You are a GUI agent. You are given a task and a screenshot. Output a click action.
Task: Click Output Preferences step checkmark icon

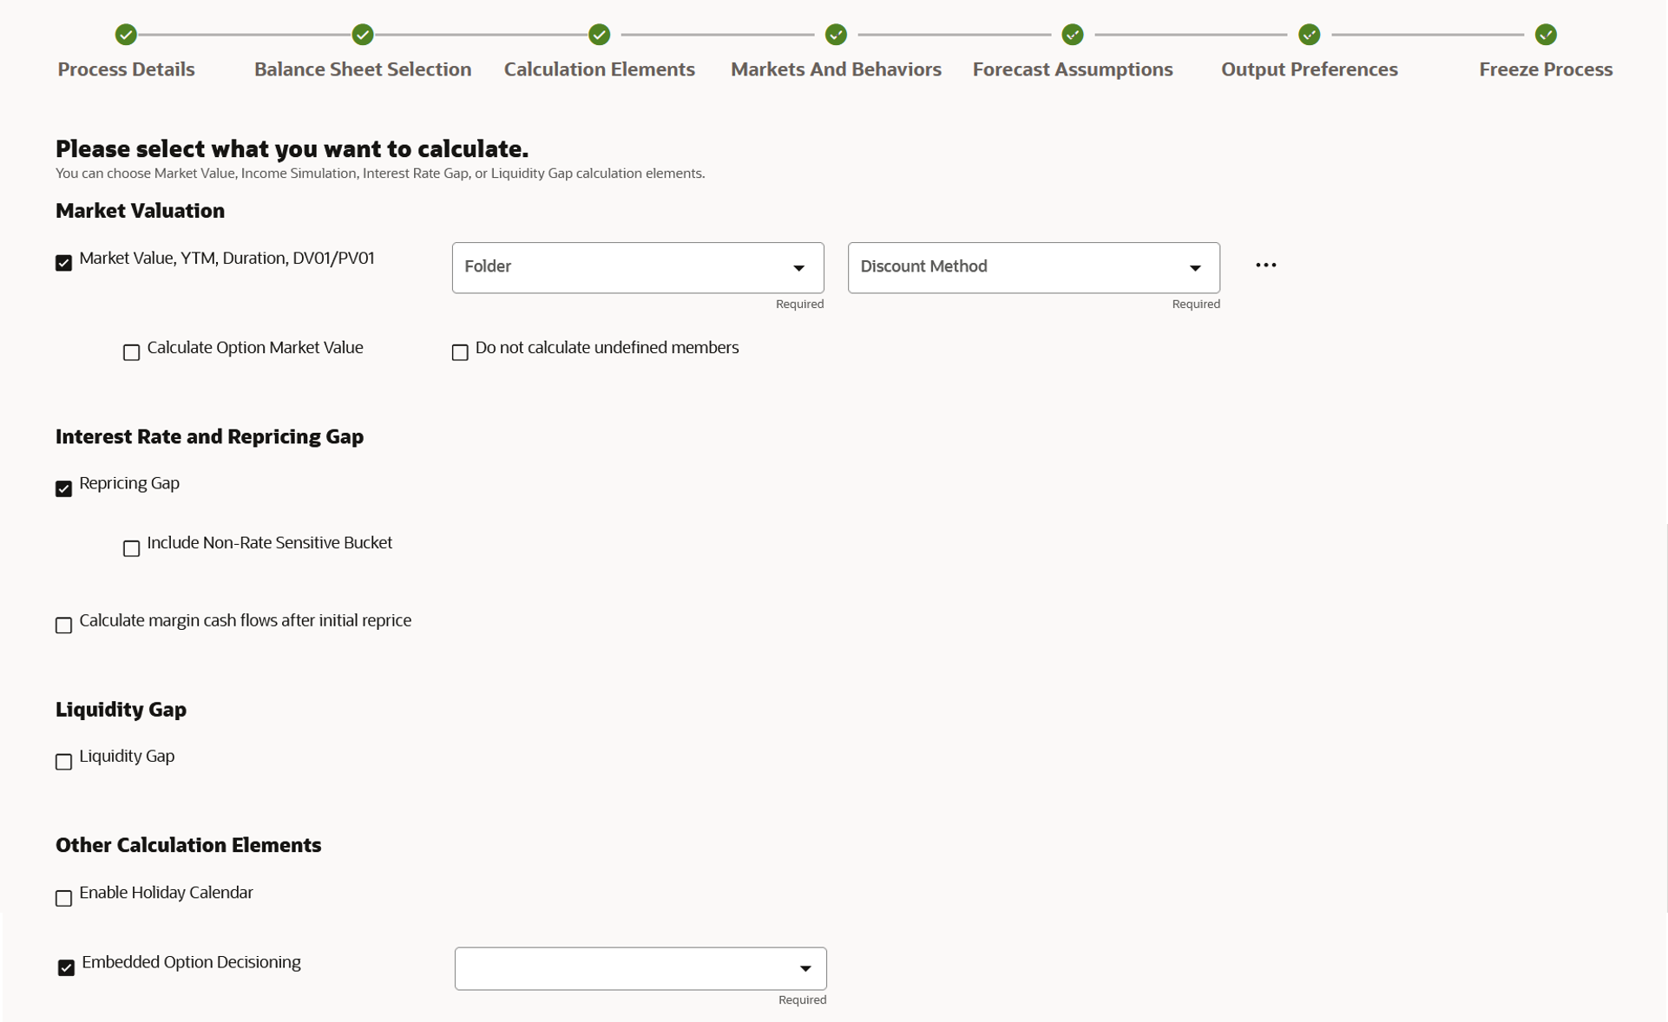[x=1309, y=35]
